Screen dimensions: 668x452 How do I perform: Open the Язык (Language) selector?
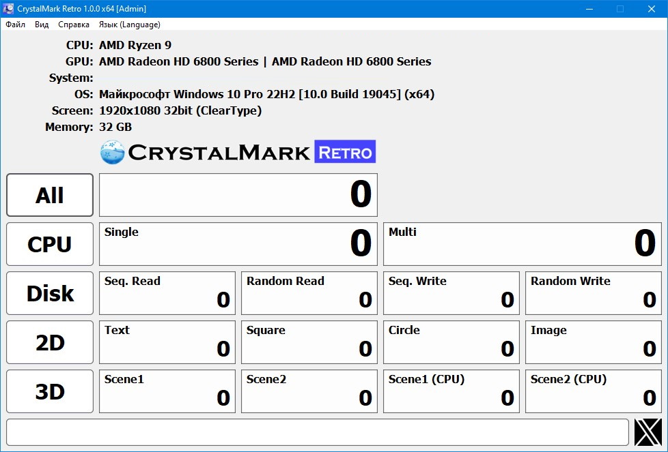point(129,24)
